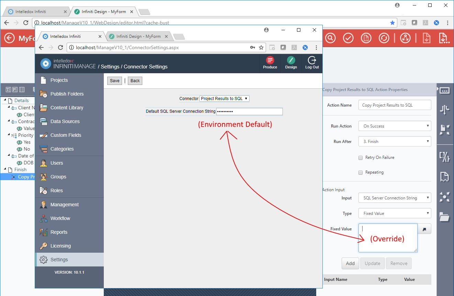Click the Users sidebar icon

tap(44, 163)
